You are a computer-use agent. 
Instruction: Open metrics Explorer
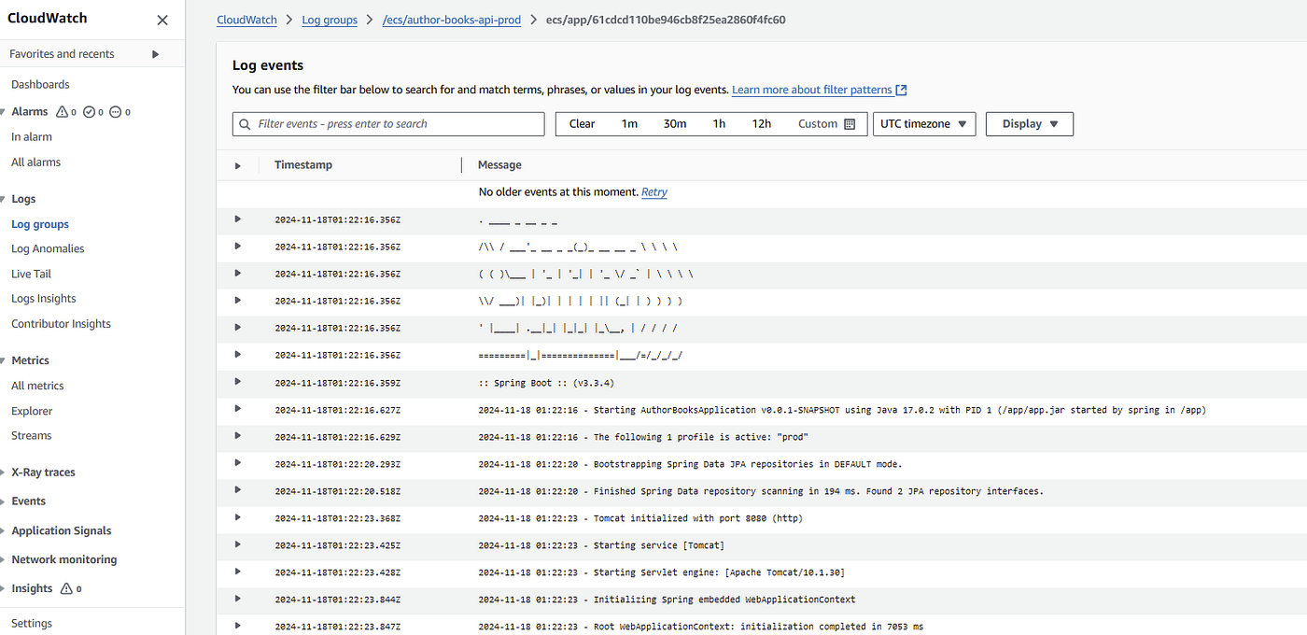click(32, 411)
